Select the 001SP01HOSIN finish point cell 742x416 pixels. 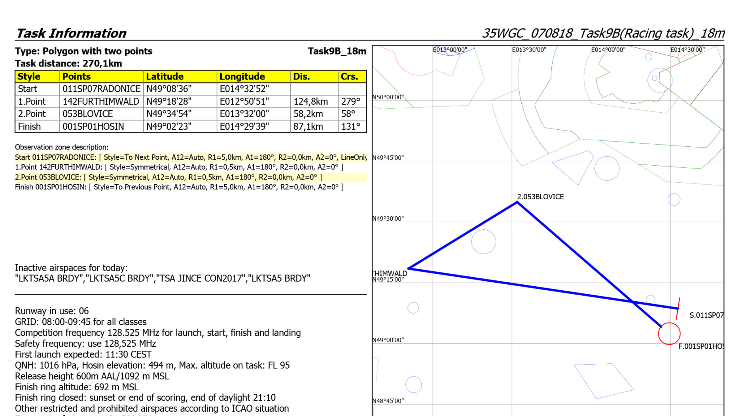93,127
